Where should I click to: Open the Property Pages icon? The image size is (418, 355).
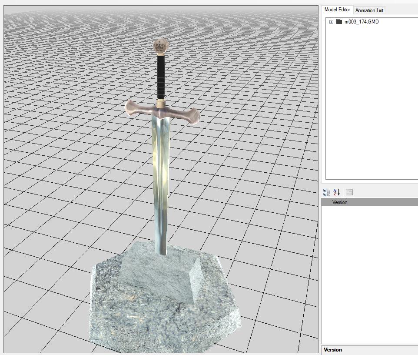tap(349, 192)
